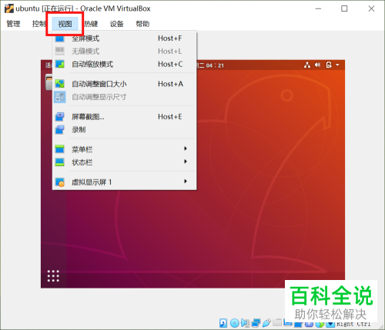Click the shared folders status bar icon
The image size is (385, 330).
(277, 322)
